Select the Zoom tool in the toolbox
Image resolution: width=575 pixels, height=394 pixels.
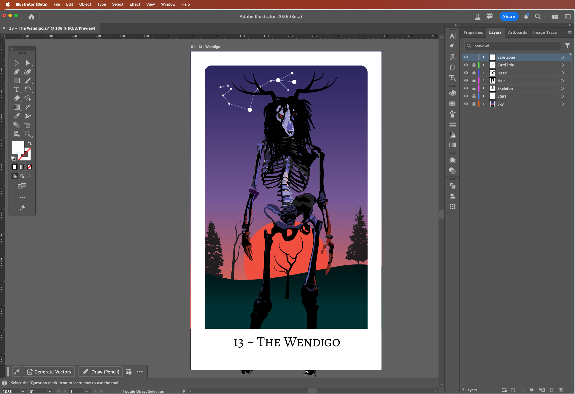(x=28, y=134)
